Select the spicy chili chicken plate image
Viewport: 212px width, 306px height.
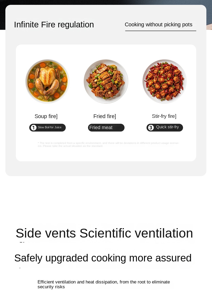(165, 81)
